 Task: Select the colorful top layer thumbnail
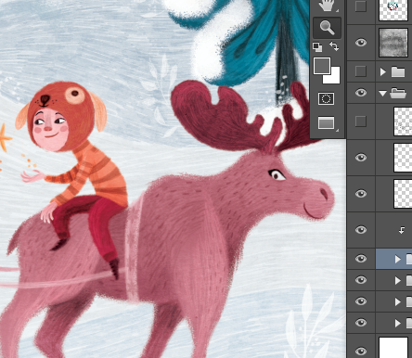(x=393, y=10)
